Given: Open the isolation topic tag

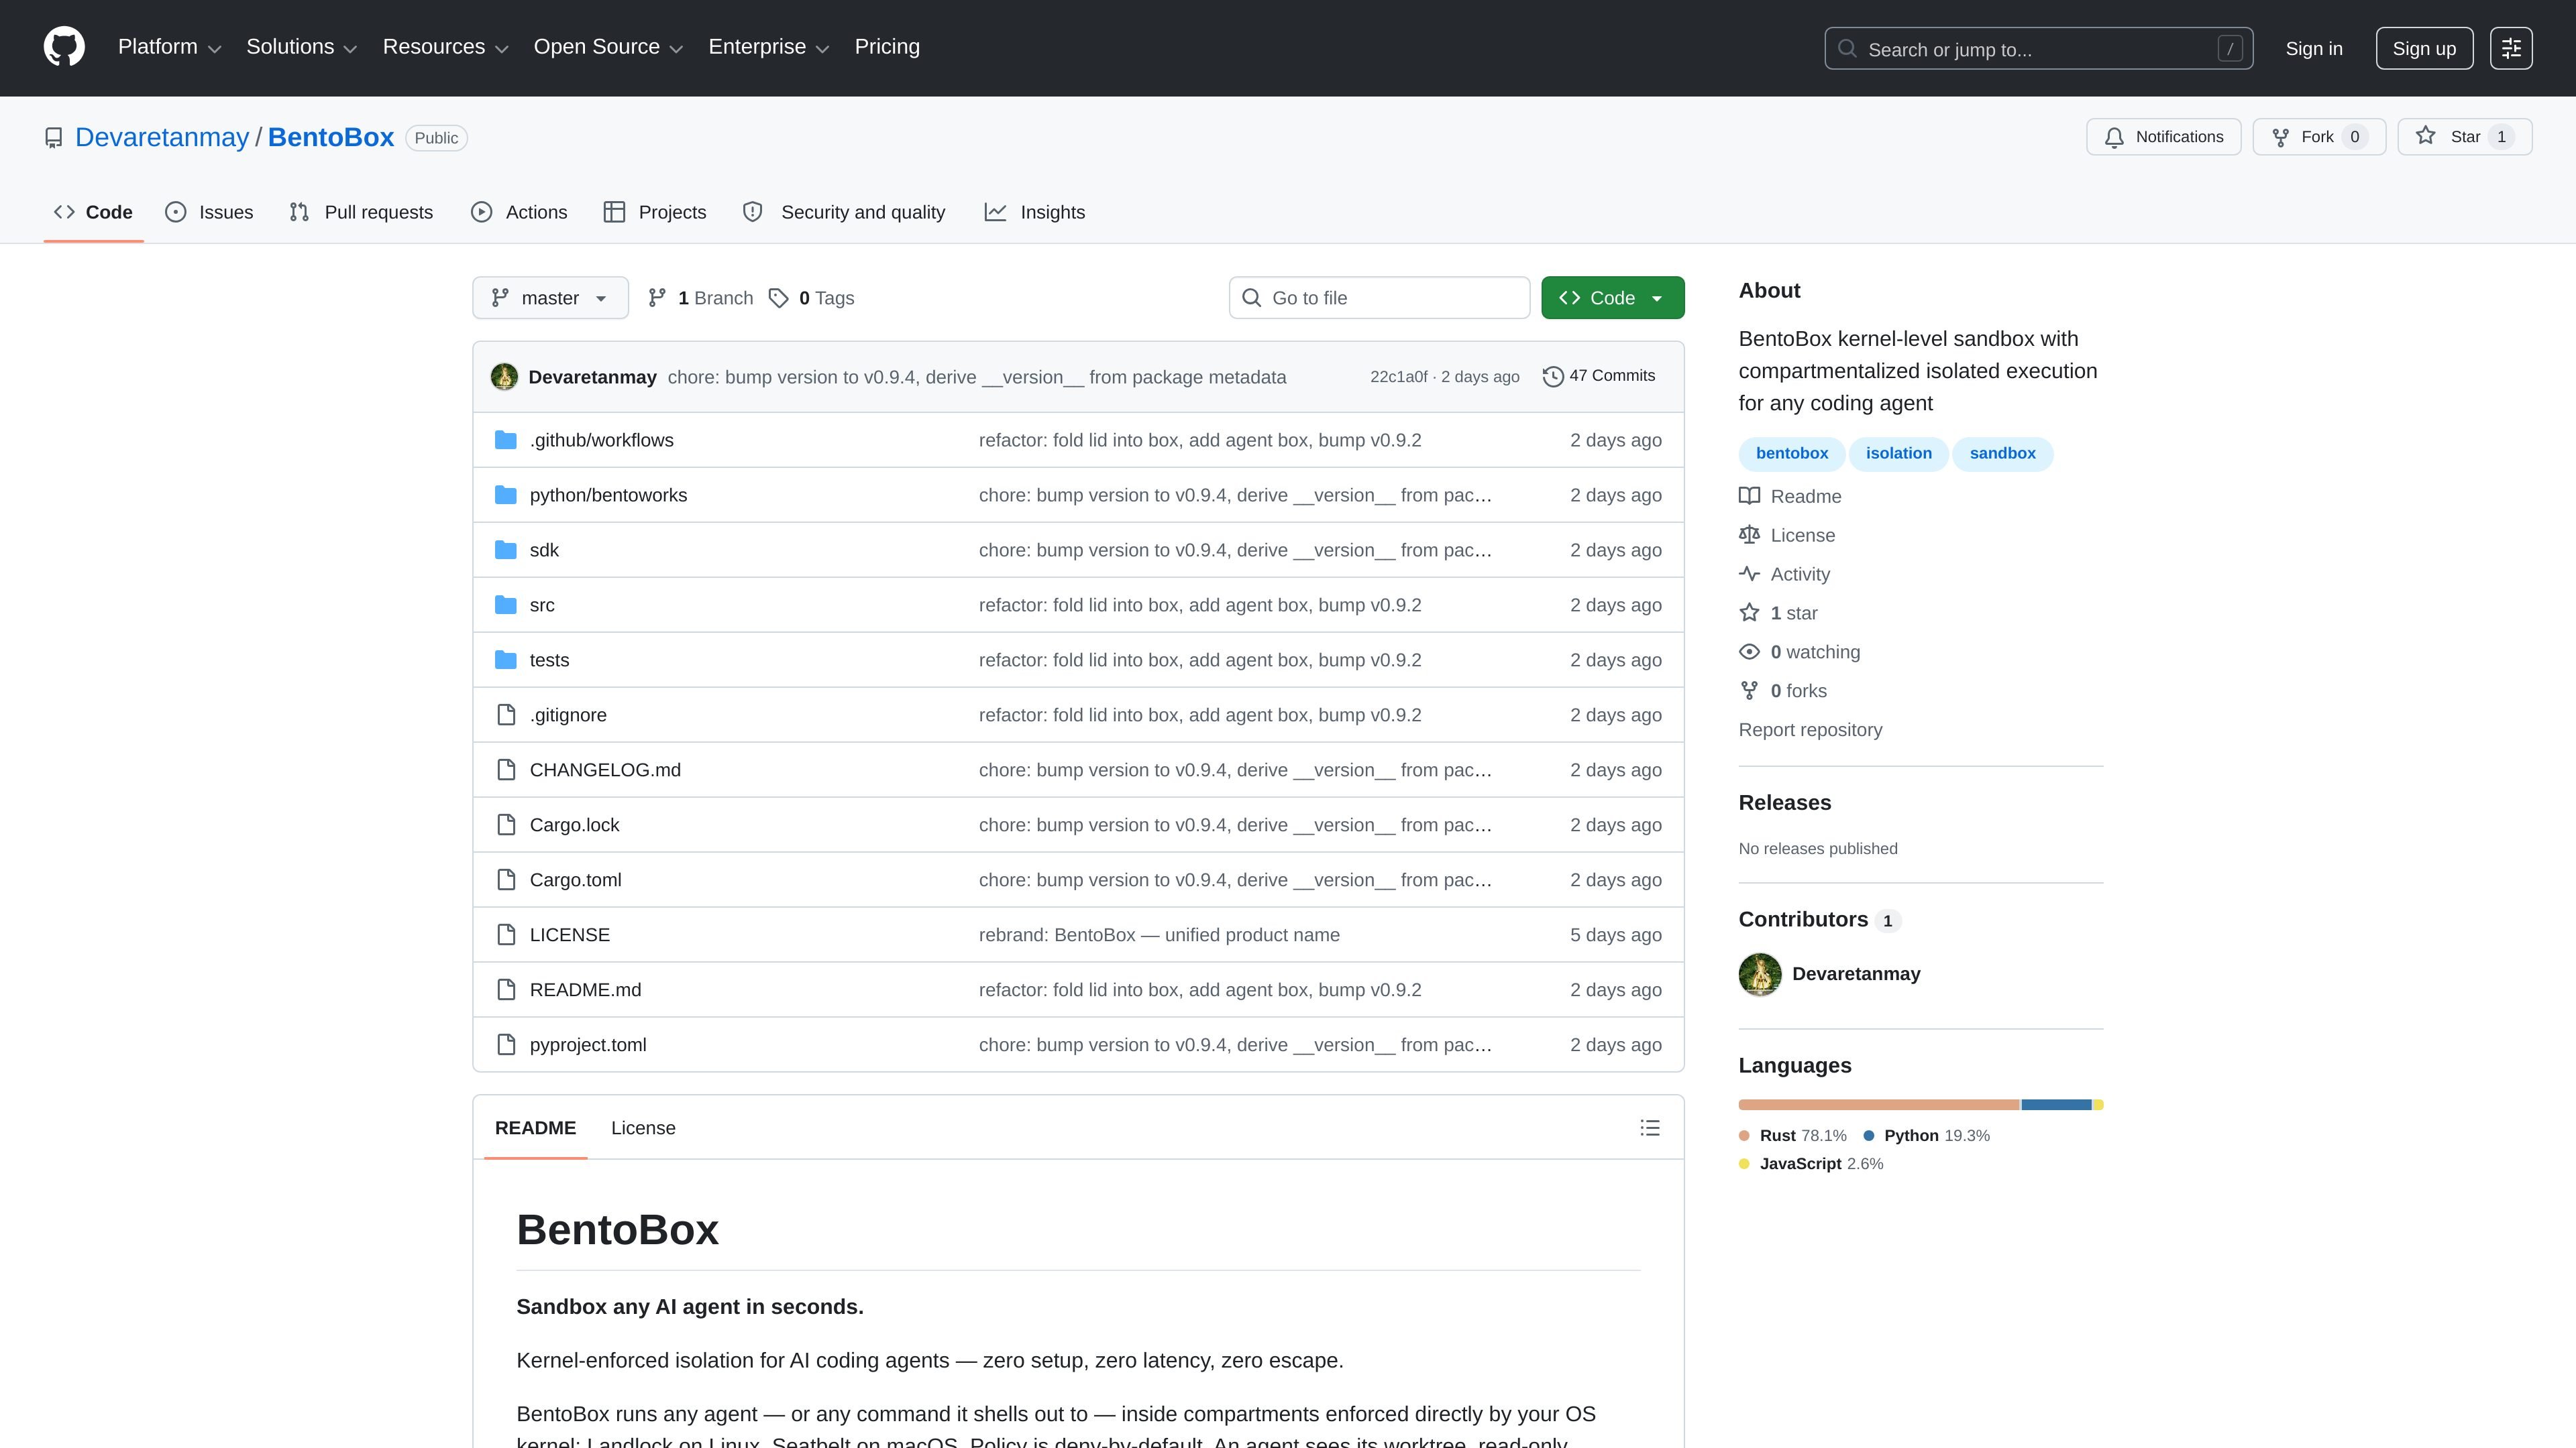Looking at the screenshot, I should tap(1898, 454).
